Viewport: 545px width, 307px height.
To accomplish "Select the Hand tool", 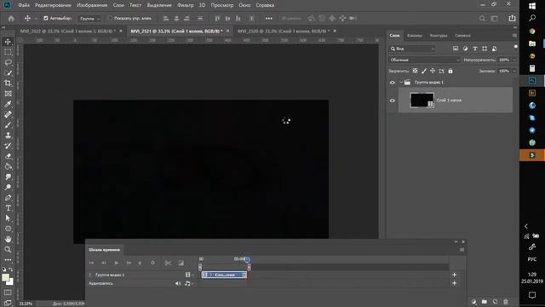I will coord(8,239).
